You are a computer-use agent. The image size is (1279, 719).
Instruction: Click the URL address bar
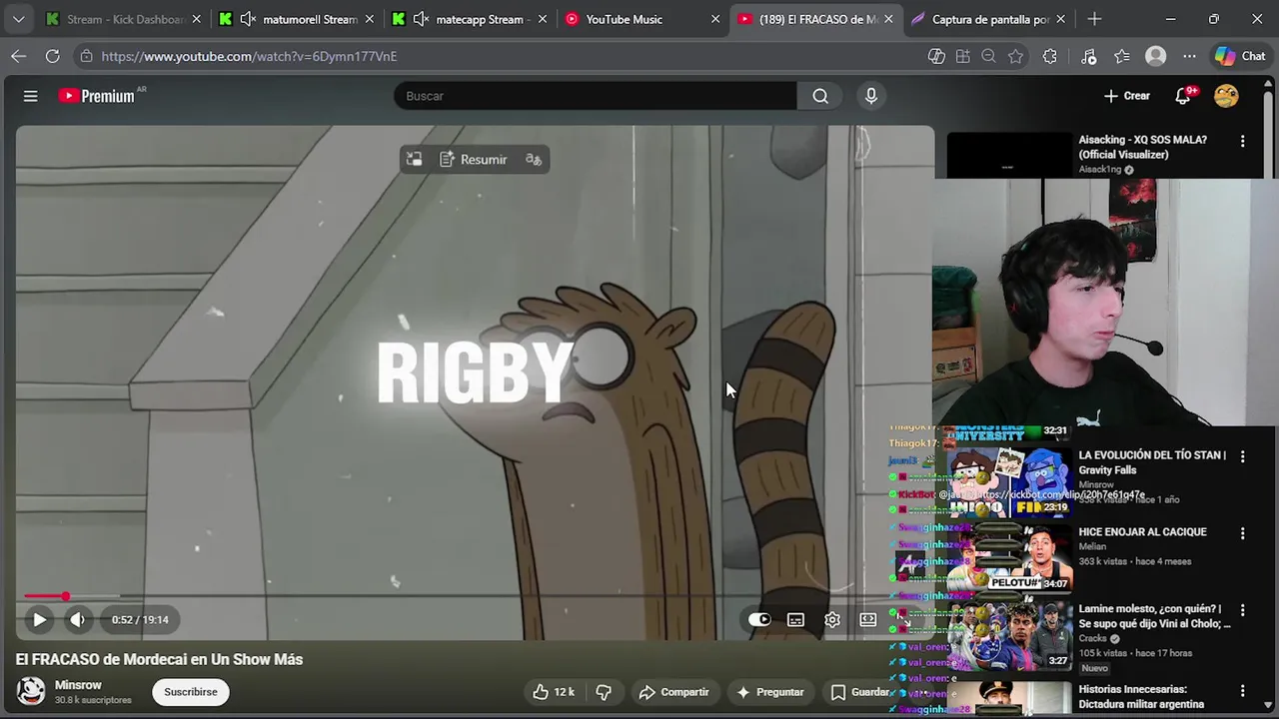500,56
